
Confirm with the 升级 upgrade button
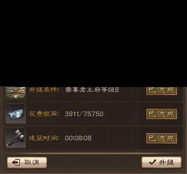(x=162, y=162)
